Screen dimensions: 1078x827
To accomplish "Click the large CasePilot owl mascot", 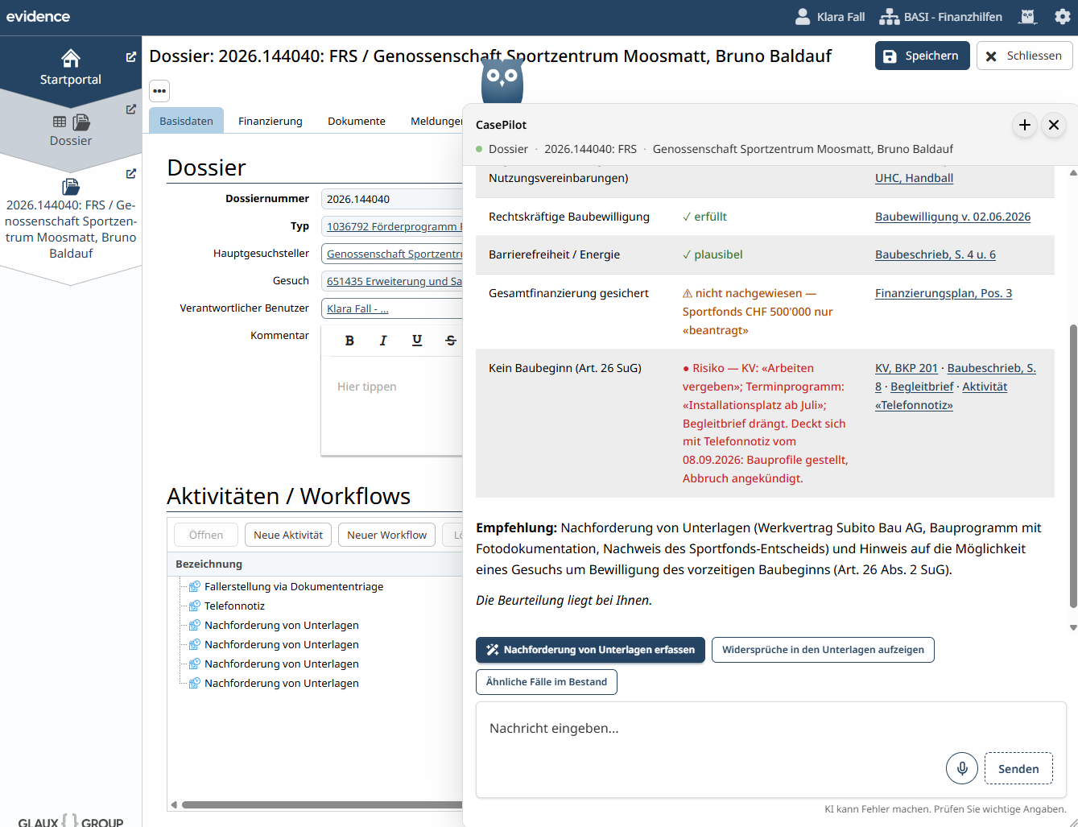I will tap(502, 80).
